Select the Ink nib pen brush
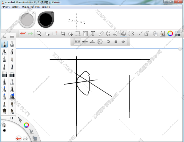This screenshot has width=184, height=142. pos(12,66)
